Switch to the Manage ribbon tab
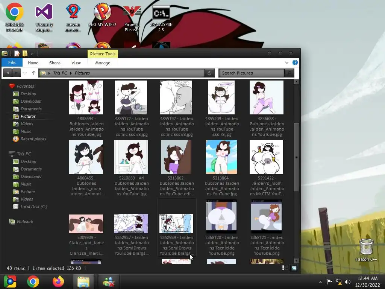This screenshot has width=385, height=289. pyautogui.click(x=103, y=63)
